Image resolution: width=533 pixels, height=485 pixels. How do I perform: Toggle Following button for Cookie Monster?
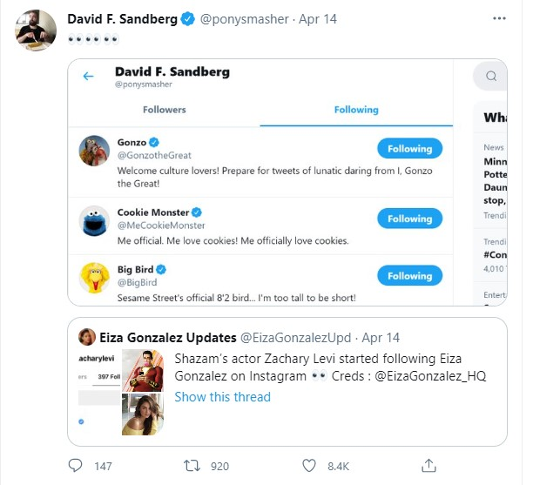tap(409, 219)
